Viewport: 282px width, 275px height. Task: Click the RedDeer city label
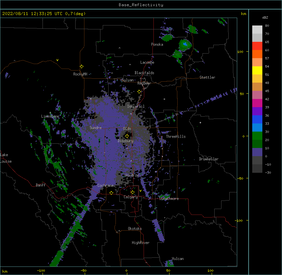pyautogui.click(x=144, y=83)
